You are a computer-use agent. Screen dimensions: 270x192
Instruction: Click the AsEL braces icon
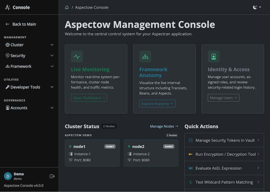190,168
